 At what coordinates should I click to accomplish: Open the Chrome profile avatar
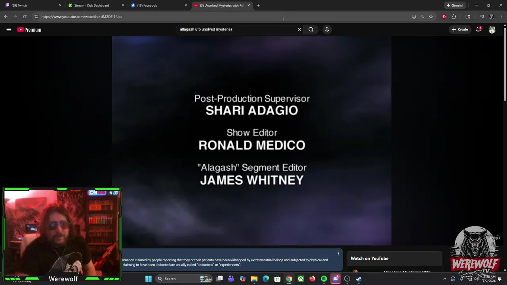coord(492,17)
